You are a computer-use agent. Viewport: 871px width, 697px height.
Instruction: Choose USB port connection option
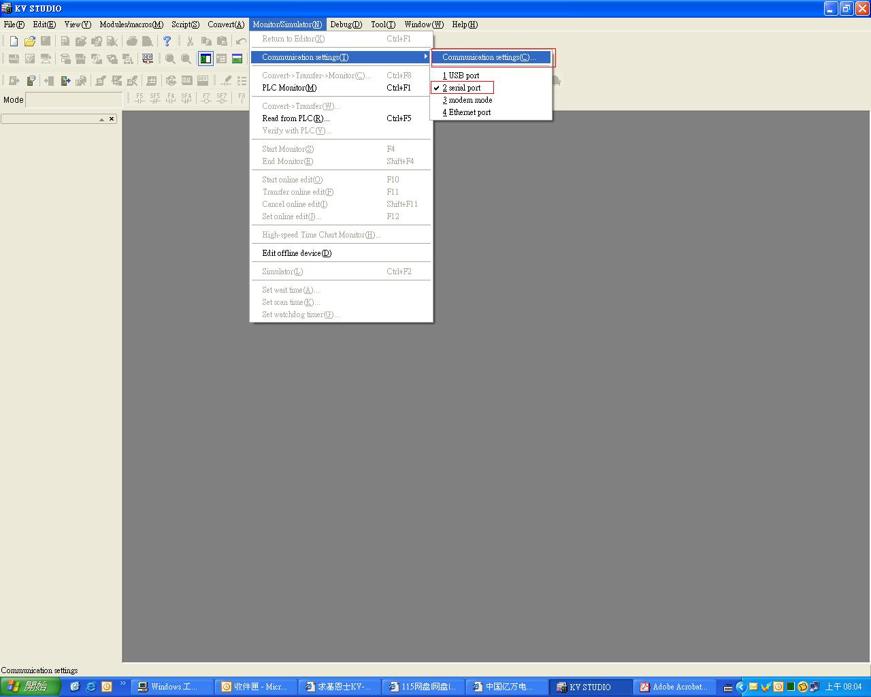tap(463, 76)
